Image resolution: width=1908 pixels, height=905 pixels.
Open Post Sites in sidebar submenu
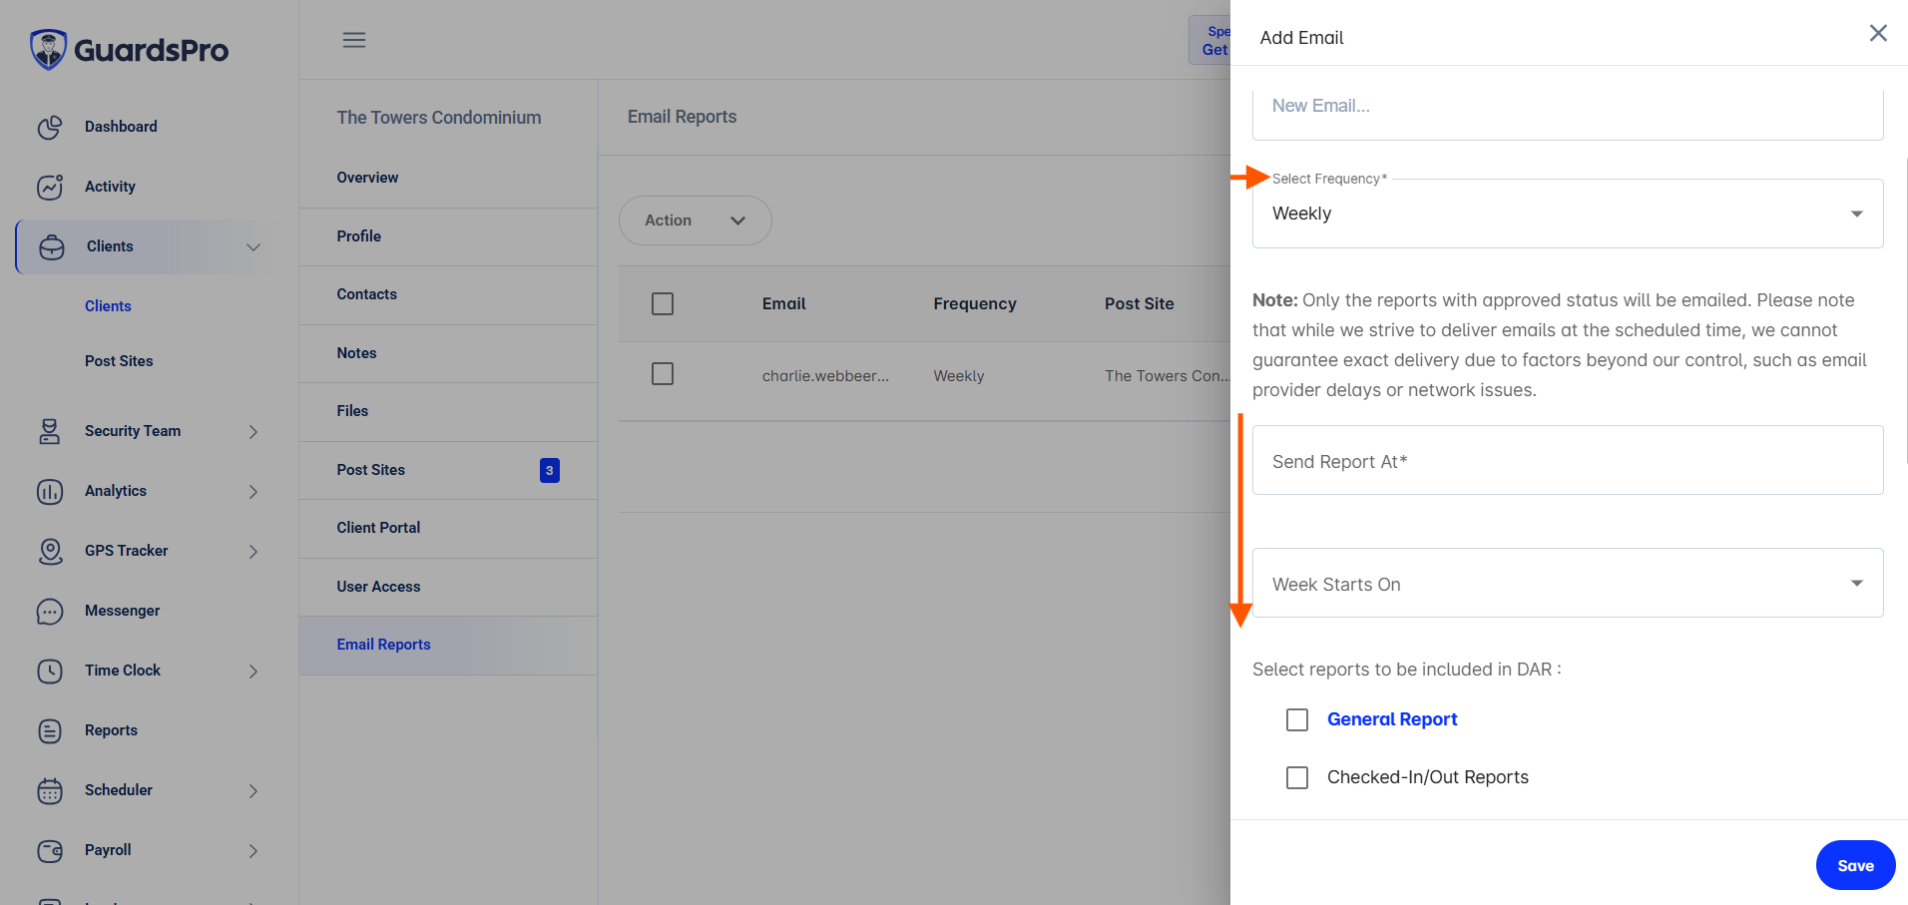tap(119, 361)
